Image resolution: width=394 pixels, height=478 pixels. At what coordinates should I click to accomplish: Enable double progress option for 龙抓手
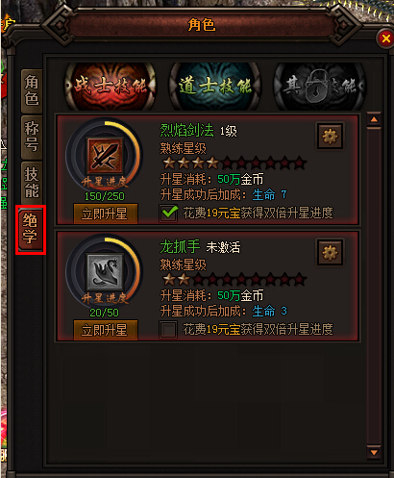(168, 330)
